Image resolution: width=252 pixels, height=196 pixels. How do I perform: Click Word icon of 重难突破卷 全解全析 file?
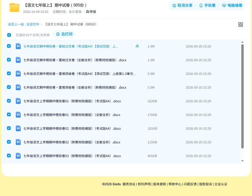(x=18, y=87)
